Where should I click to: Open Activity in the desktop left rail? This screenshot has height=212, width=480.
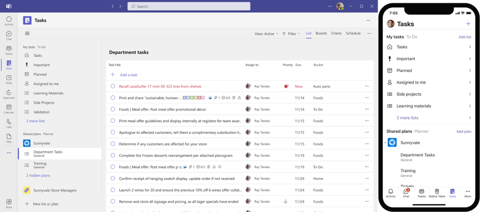[x=9, y=21]
